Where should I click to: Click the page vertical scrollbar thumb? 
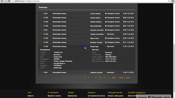tap(174, 68)
